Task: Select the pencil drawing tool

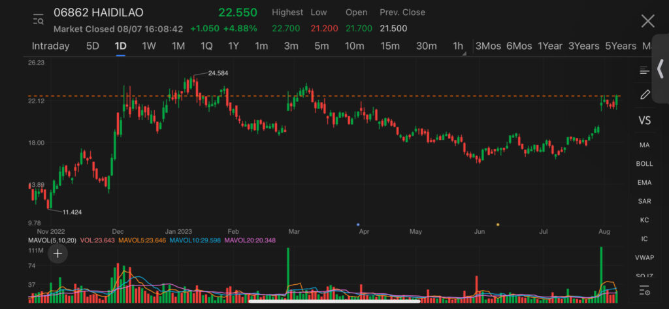Action: point(644,95)
